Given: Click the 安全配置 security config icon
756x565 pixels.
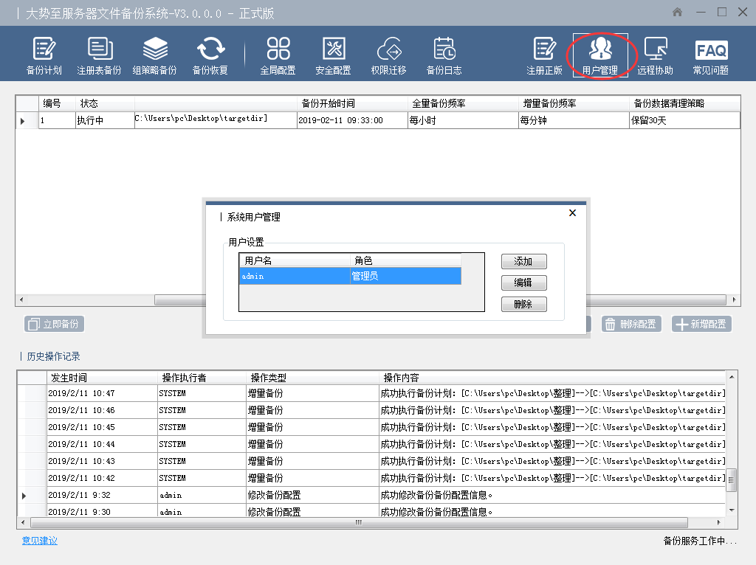Looking at the screenshot, I should coord(333,55).
